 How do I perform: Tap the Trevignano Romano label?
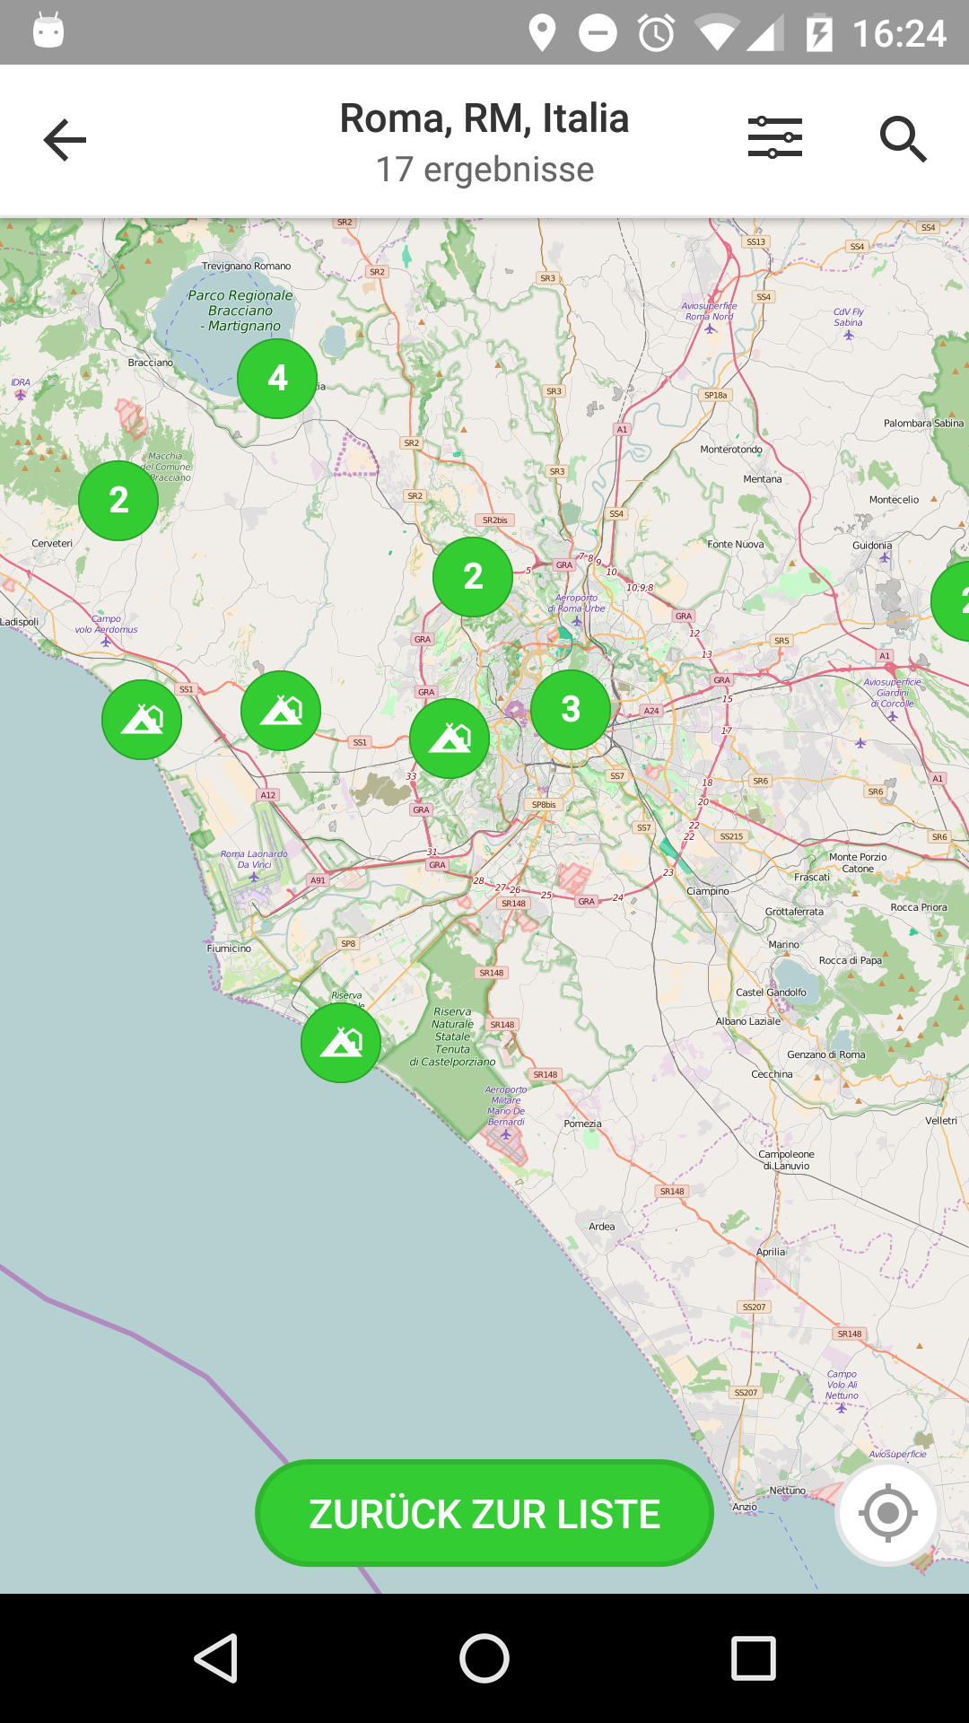coord(247,267)
